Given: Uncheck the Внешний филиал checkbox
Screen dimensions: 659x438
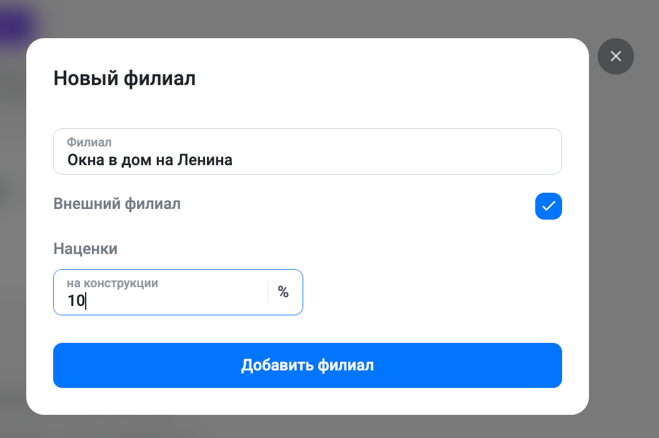Looking at the screenshot, I should pyautogui.click(x=548, y=206).
